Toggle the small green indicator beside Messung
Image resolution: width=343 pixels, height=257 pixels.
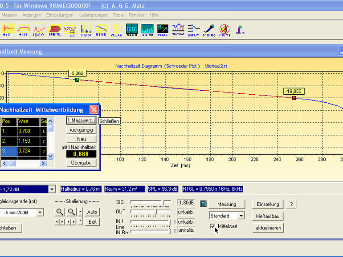click(203, 204)
